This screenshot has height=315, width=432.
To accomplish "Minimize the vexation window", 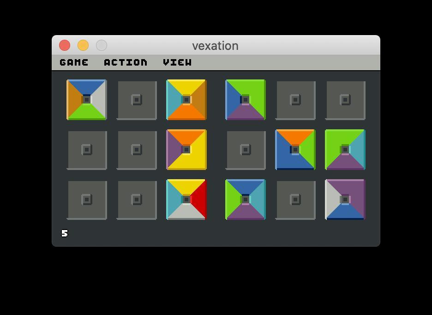I will (83, 45).
